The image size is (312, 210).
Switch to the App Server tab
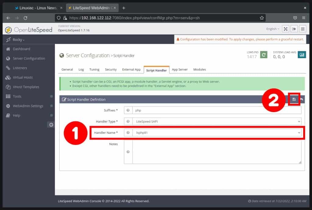point(180,69)
